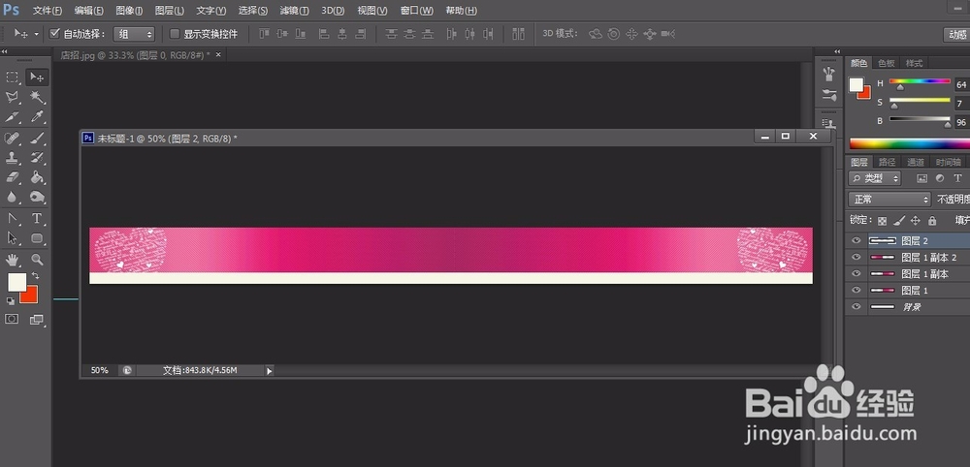Image resolution: width=970 pixels, height=467 pixels.
Task: Open the 文件(F) menu
Action: click(48, 11)
